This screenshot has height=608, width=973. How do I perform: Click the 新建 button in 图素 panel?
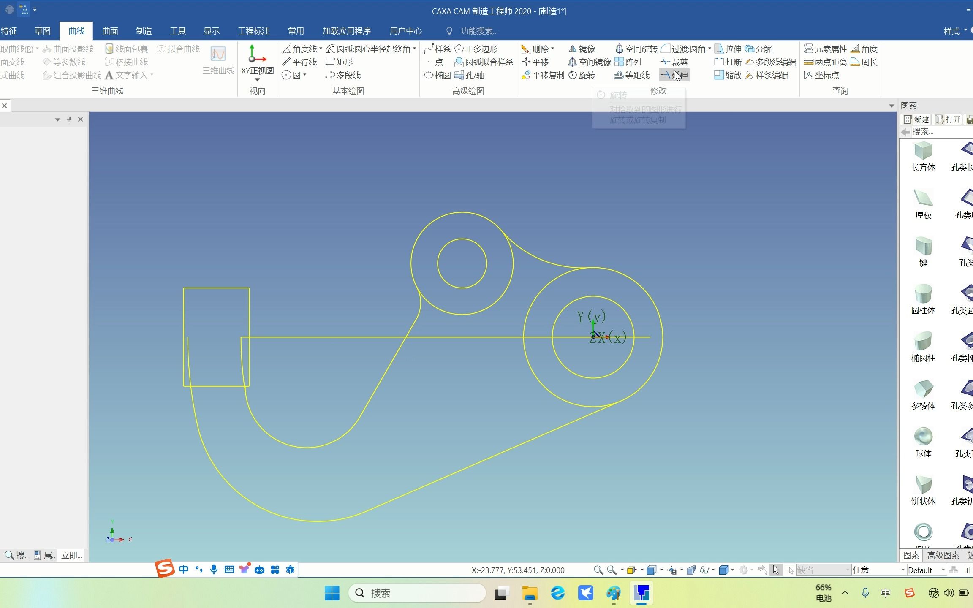point(916,119)
